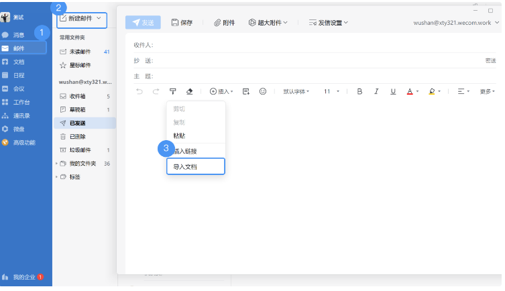The width and height of the screenshot is (505, 291).
Task: Open the 默认字体 font dropdown
Action: click(297, 91)
